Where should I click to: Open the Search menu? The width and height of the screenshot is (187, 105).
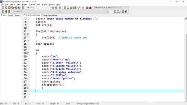click(12, 5)
